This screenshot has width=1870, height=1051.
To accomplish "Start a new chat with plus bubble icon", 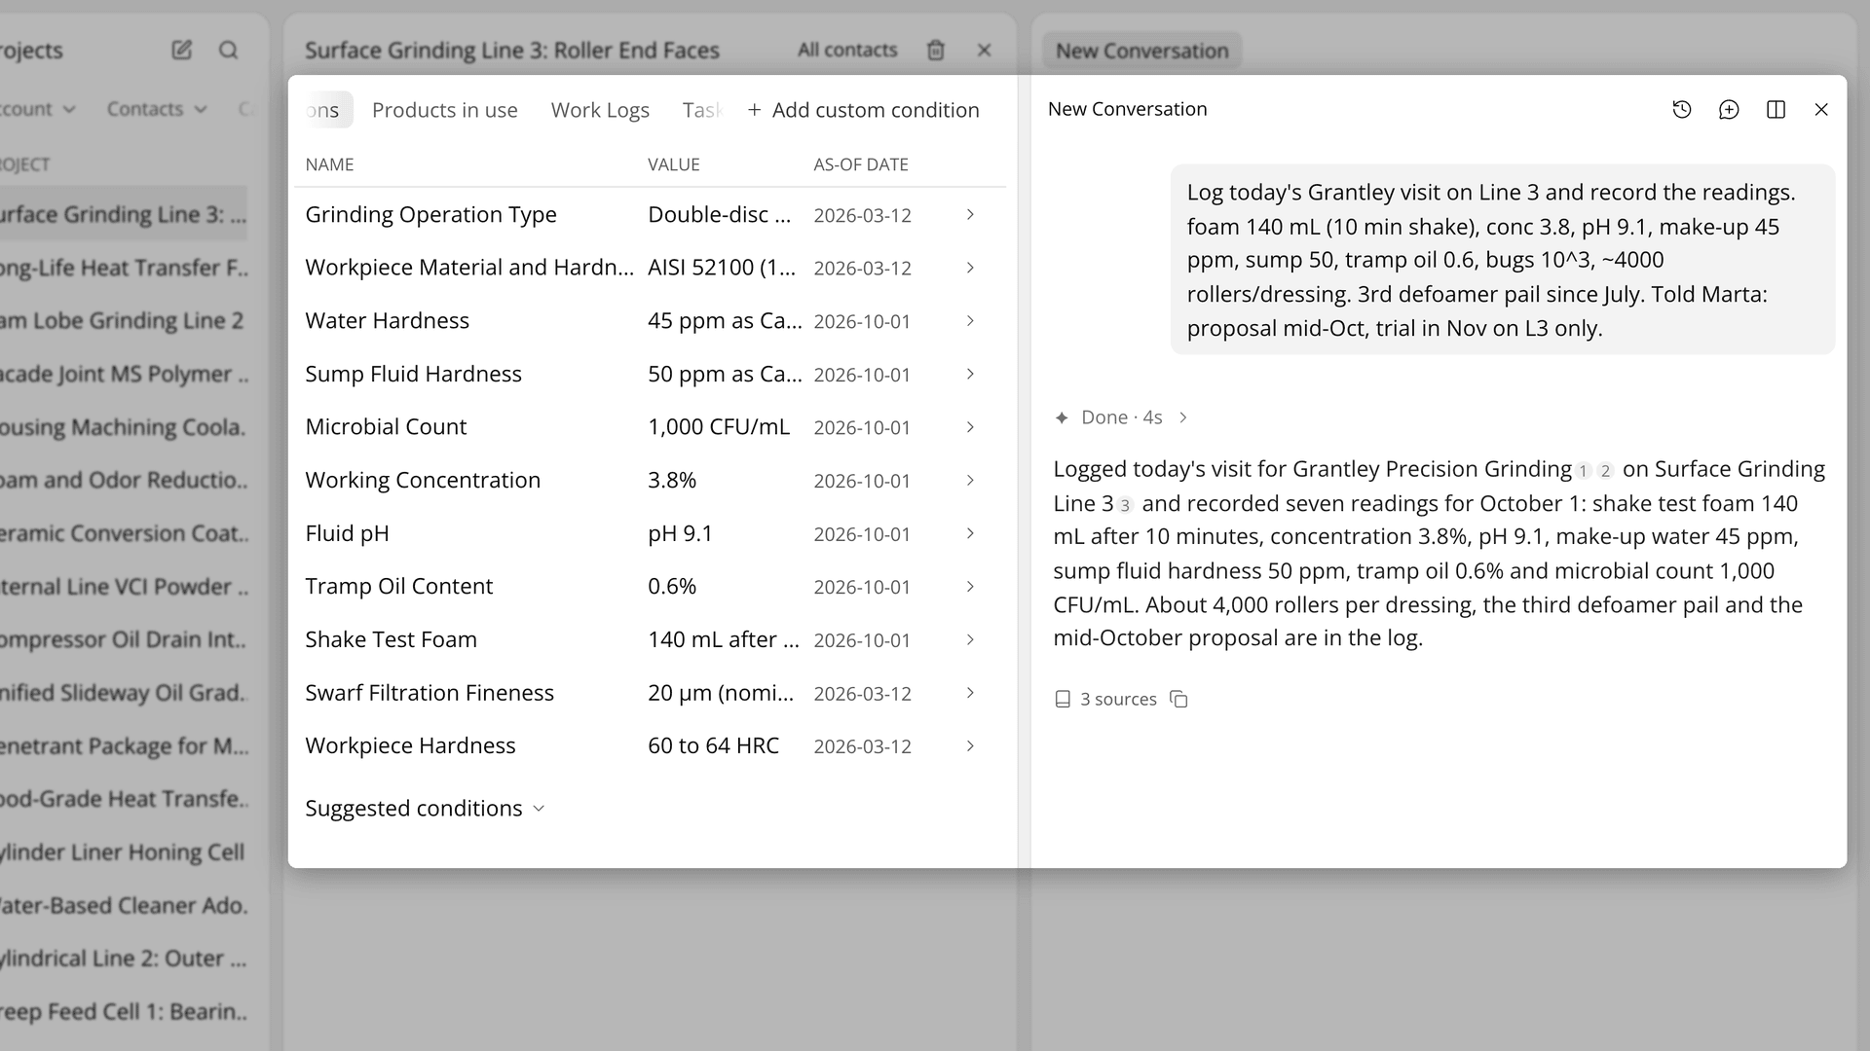I will (1729, 110).
